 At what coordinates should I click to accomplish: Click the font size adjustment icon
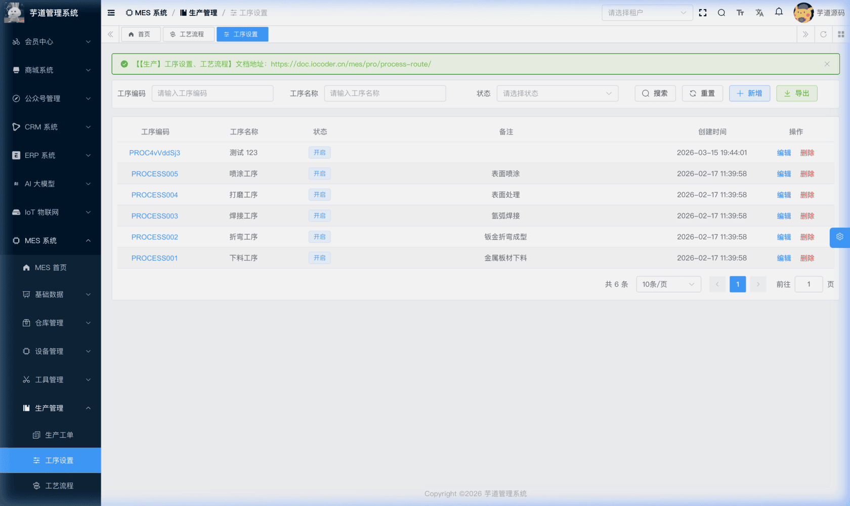740,13
